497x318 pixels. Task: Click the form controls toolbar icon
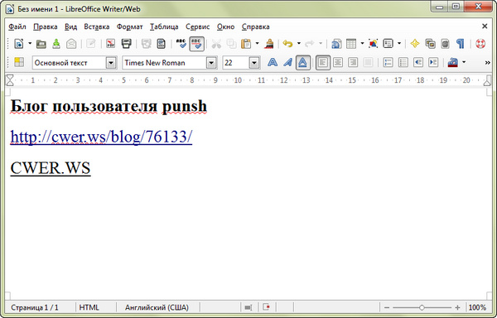pos(388,44)
